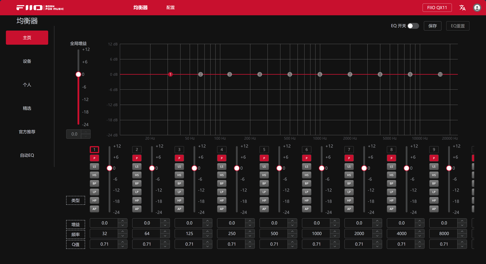Choose the P filter type for band 8

pos(391,158)
